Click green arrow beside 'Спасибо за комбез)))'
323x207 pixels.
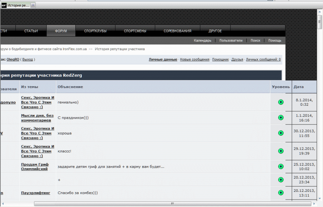coord(281,193)
